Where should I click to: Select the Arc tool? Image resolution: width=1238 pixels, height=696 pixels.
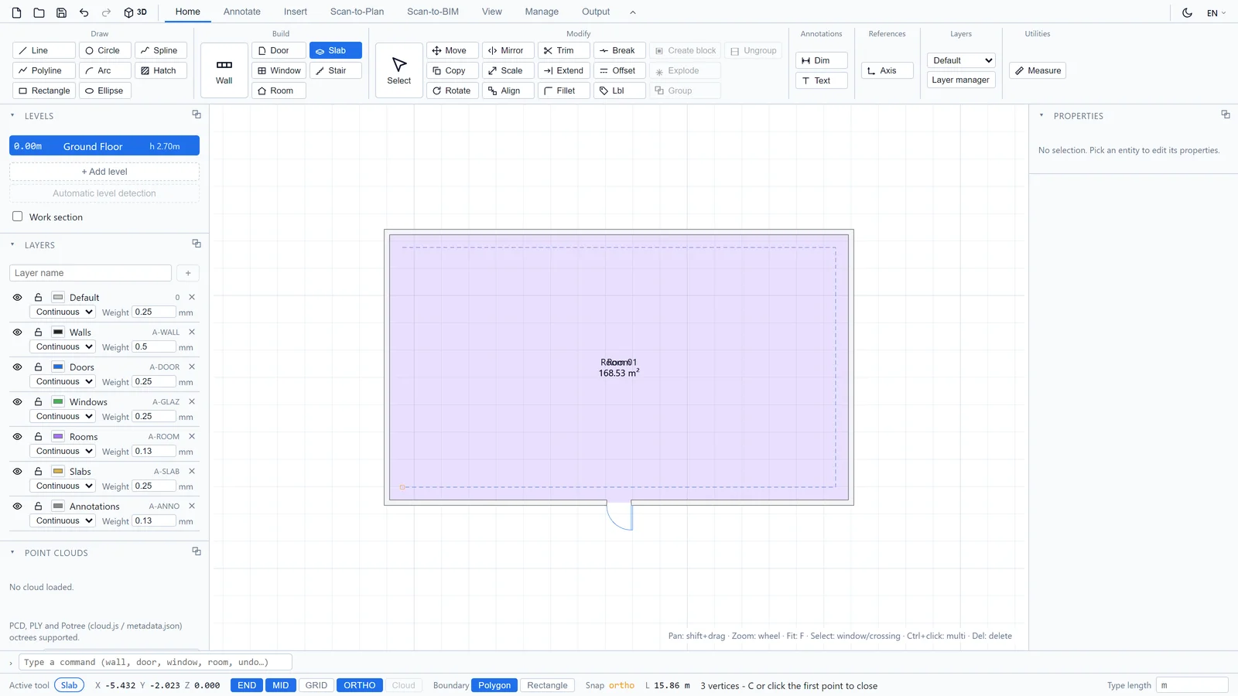[x=104, y=70]
